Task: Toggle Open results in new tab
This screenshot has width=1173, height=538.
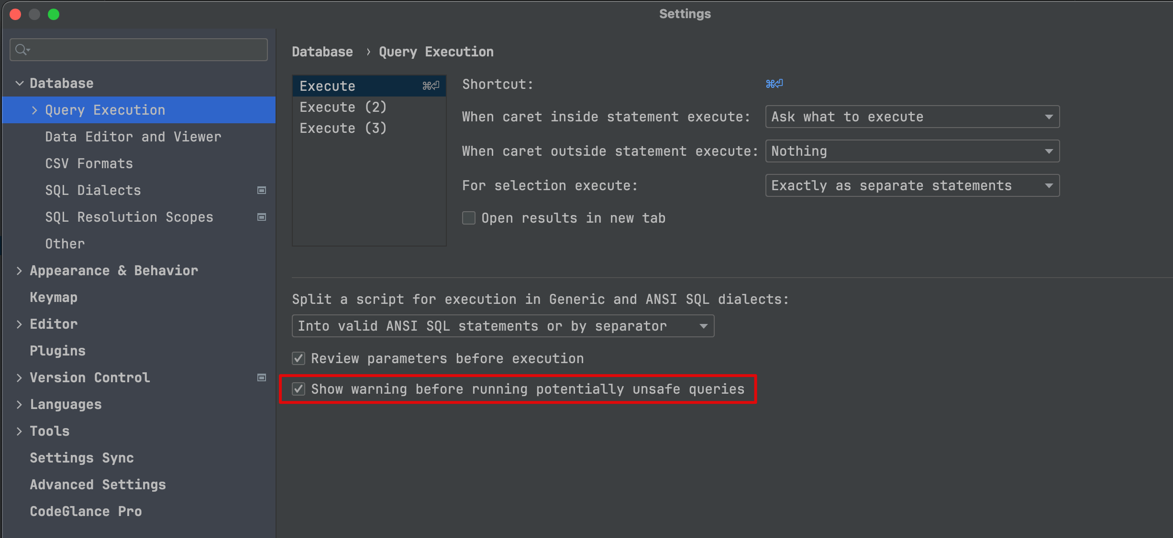Action: tap(468, 217)
